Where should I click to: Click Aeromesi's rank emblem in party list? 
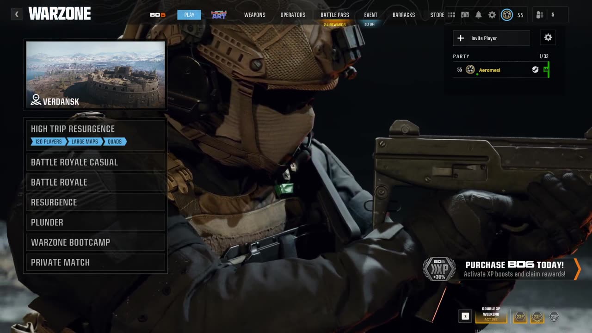pos(470,70)
